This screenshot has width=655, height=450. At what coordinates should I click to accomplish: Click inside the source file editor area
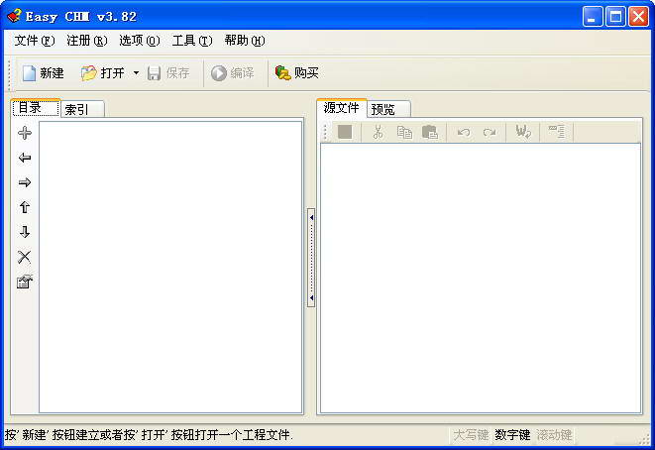(x=481, y=279)
